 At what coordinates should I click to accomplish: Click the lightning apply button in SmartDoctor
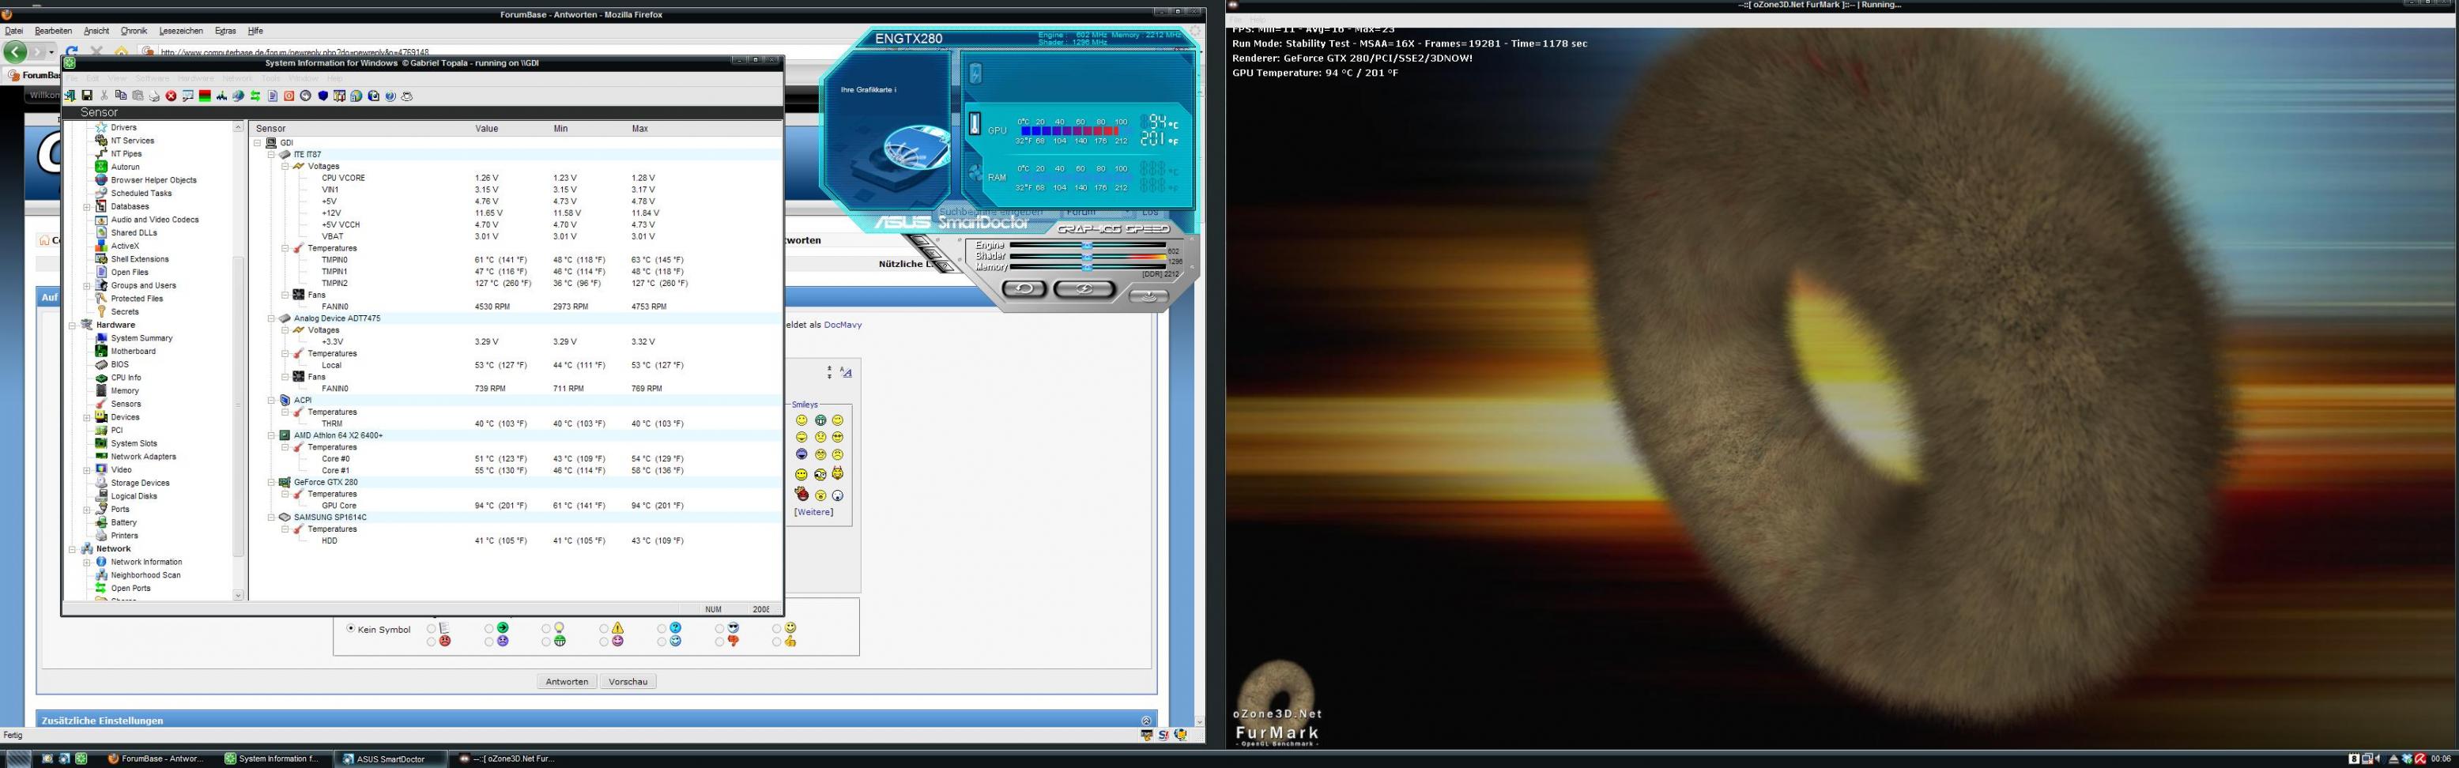pos(1084,289)
